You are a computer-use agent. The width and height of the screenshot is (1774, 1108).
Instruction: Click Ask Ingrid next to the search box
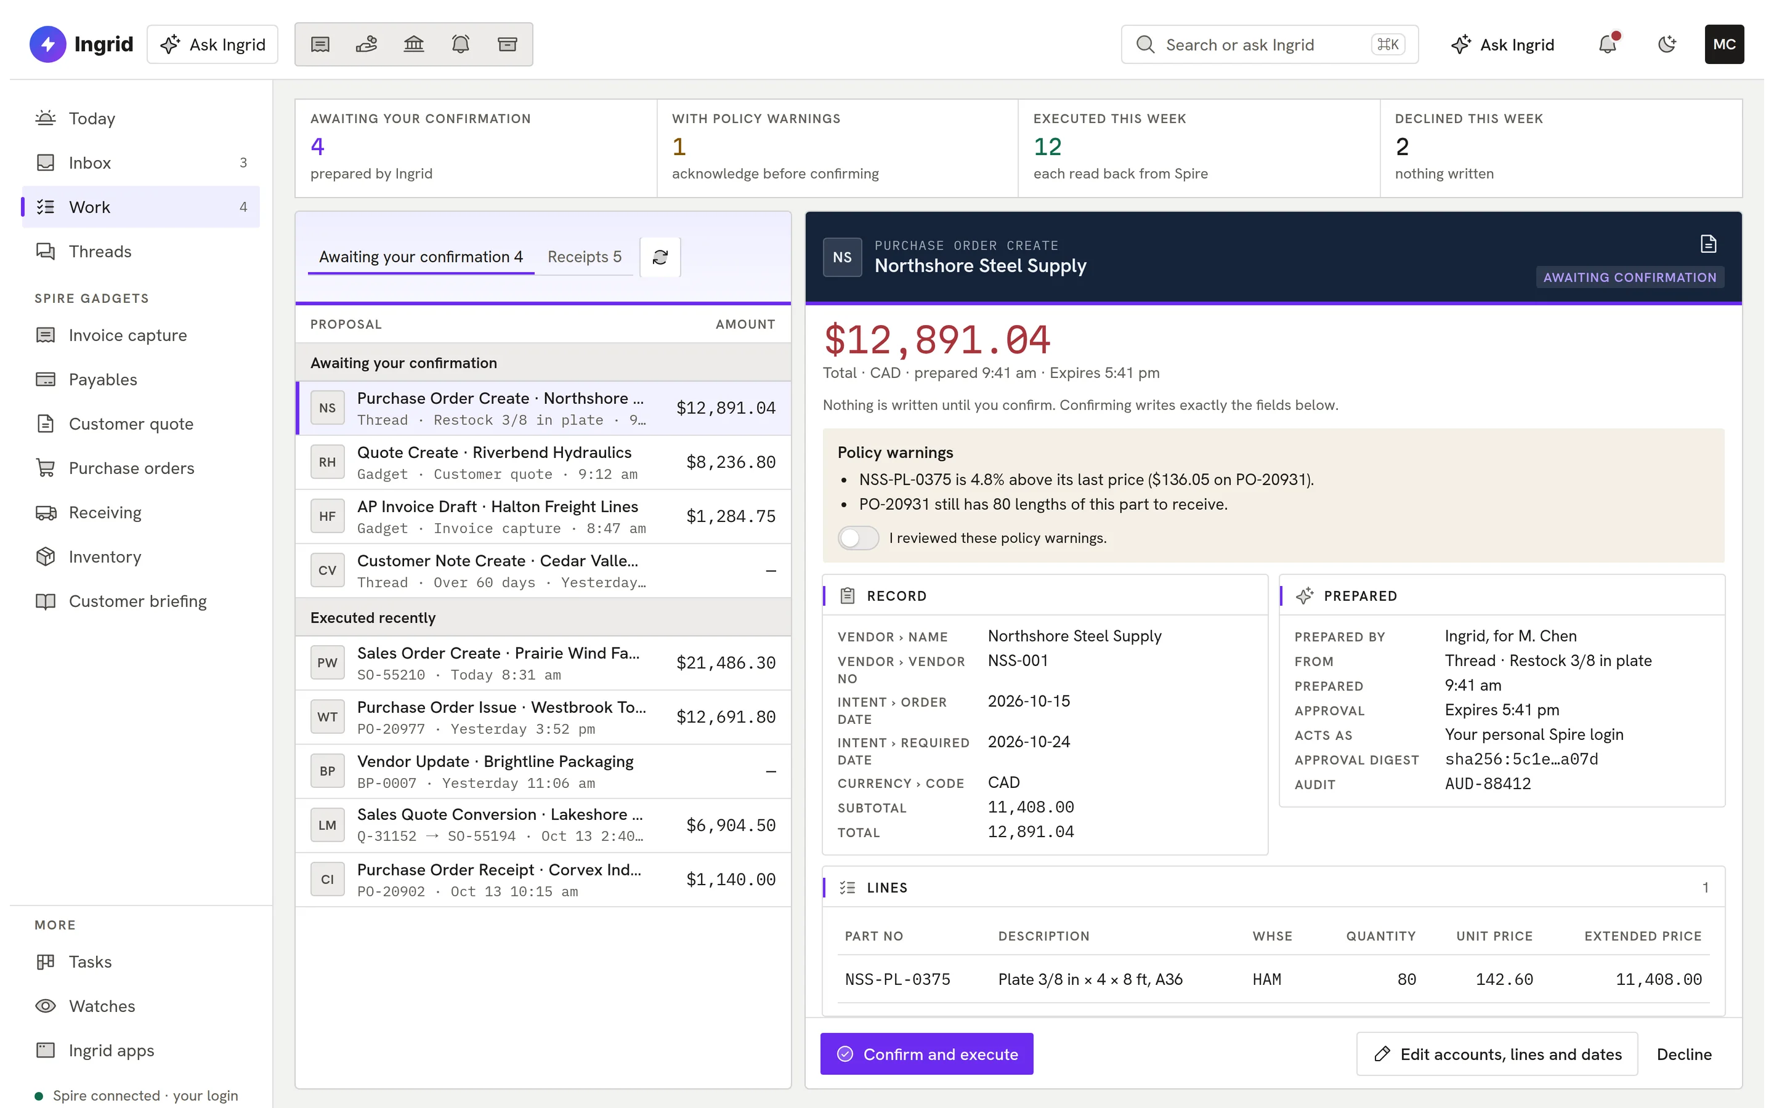(x=1502, y=45)
